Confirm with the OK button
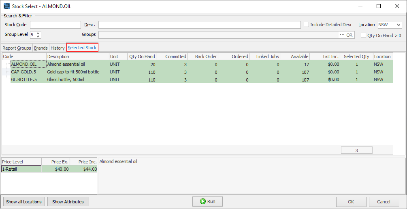This screenshot has width=407, height=209. [351, 202]
